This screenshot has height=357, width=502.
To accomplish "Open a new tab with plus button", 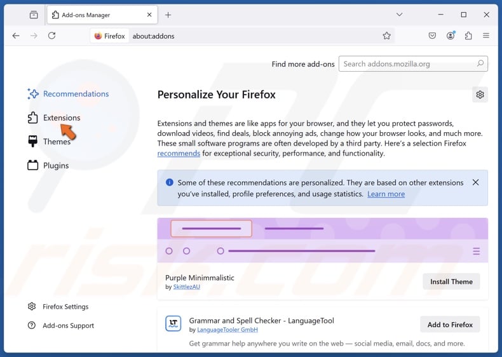I will tap(168, 15).
